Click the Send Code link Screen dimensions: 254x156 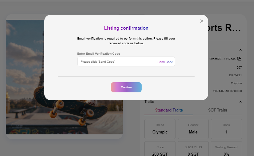click(165, 62)
